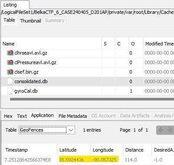Sort by Modified Time column header

159,44
